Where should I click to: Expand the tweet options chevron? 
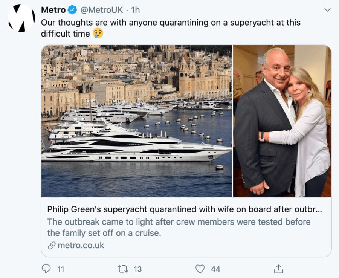[x=327, y=10]
